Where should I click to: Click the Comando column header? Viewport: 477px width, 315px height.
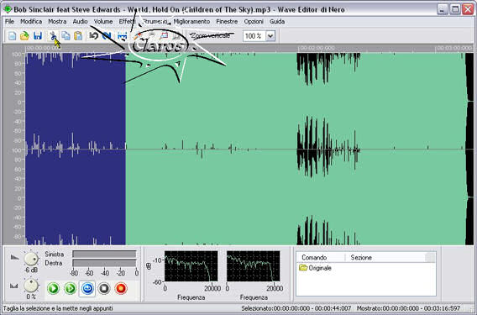314,258
